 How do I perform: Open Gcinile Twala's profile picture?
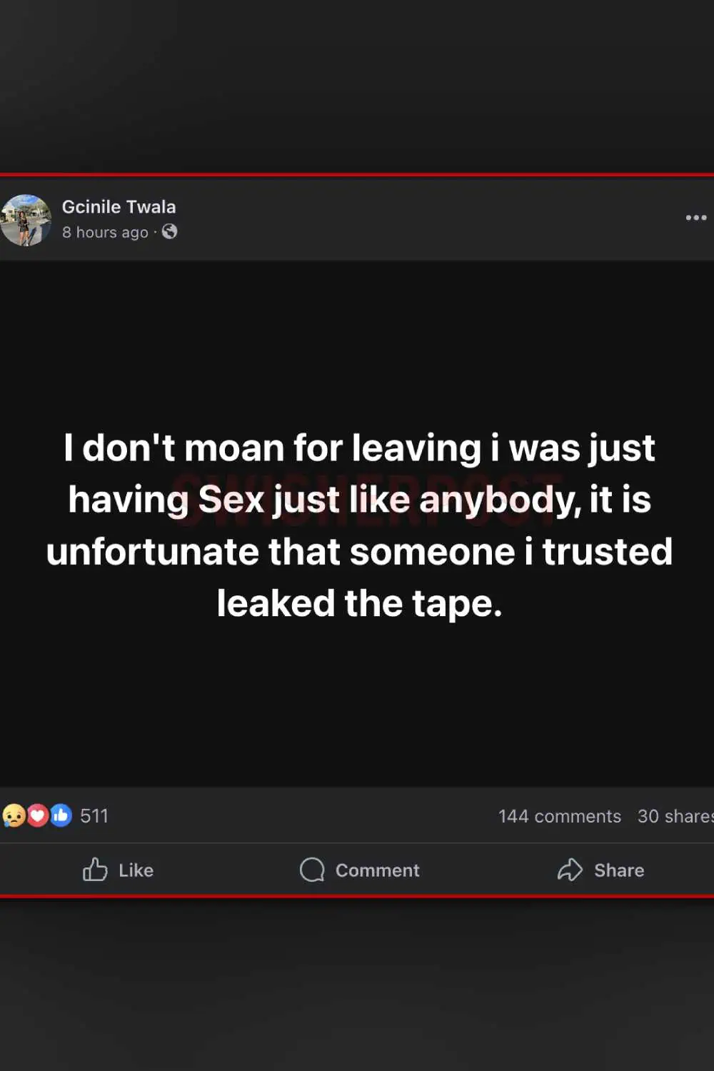(x=26, y=220)
